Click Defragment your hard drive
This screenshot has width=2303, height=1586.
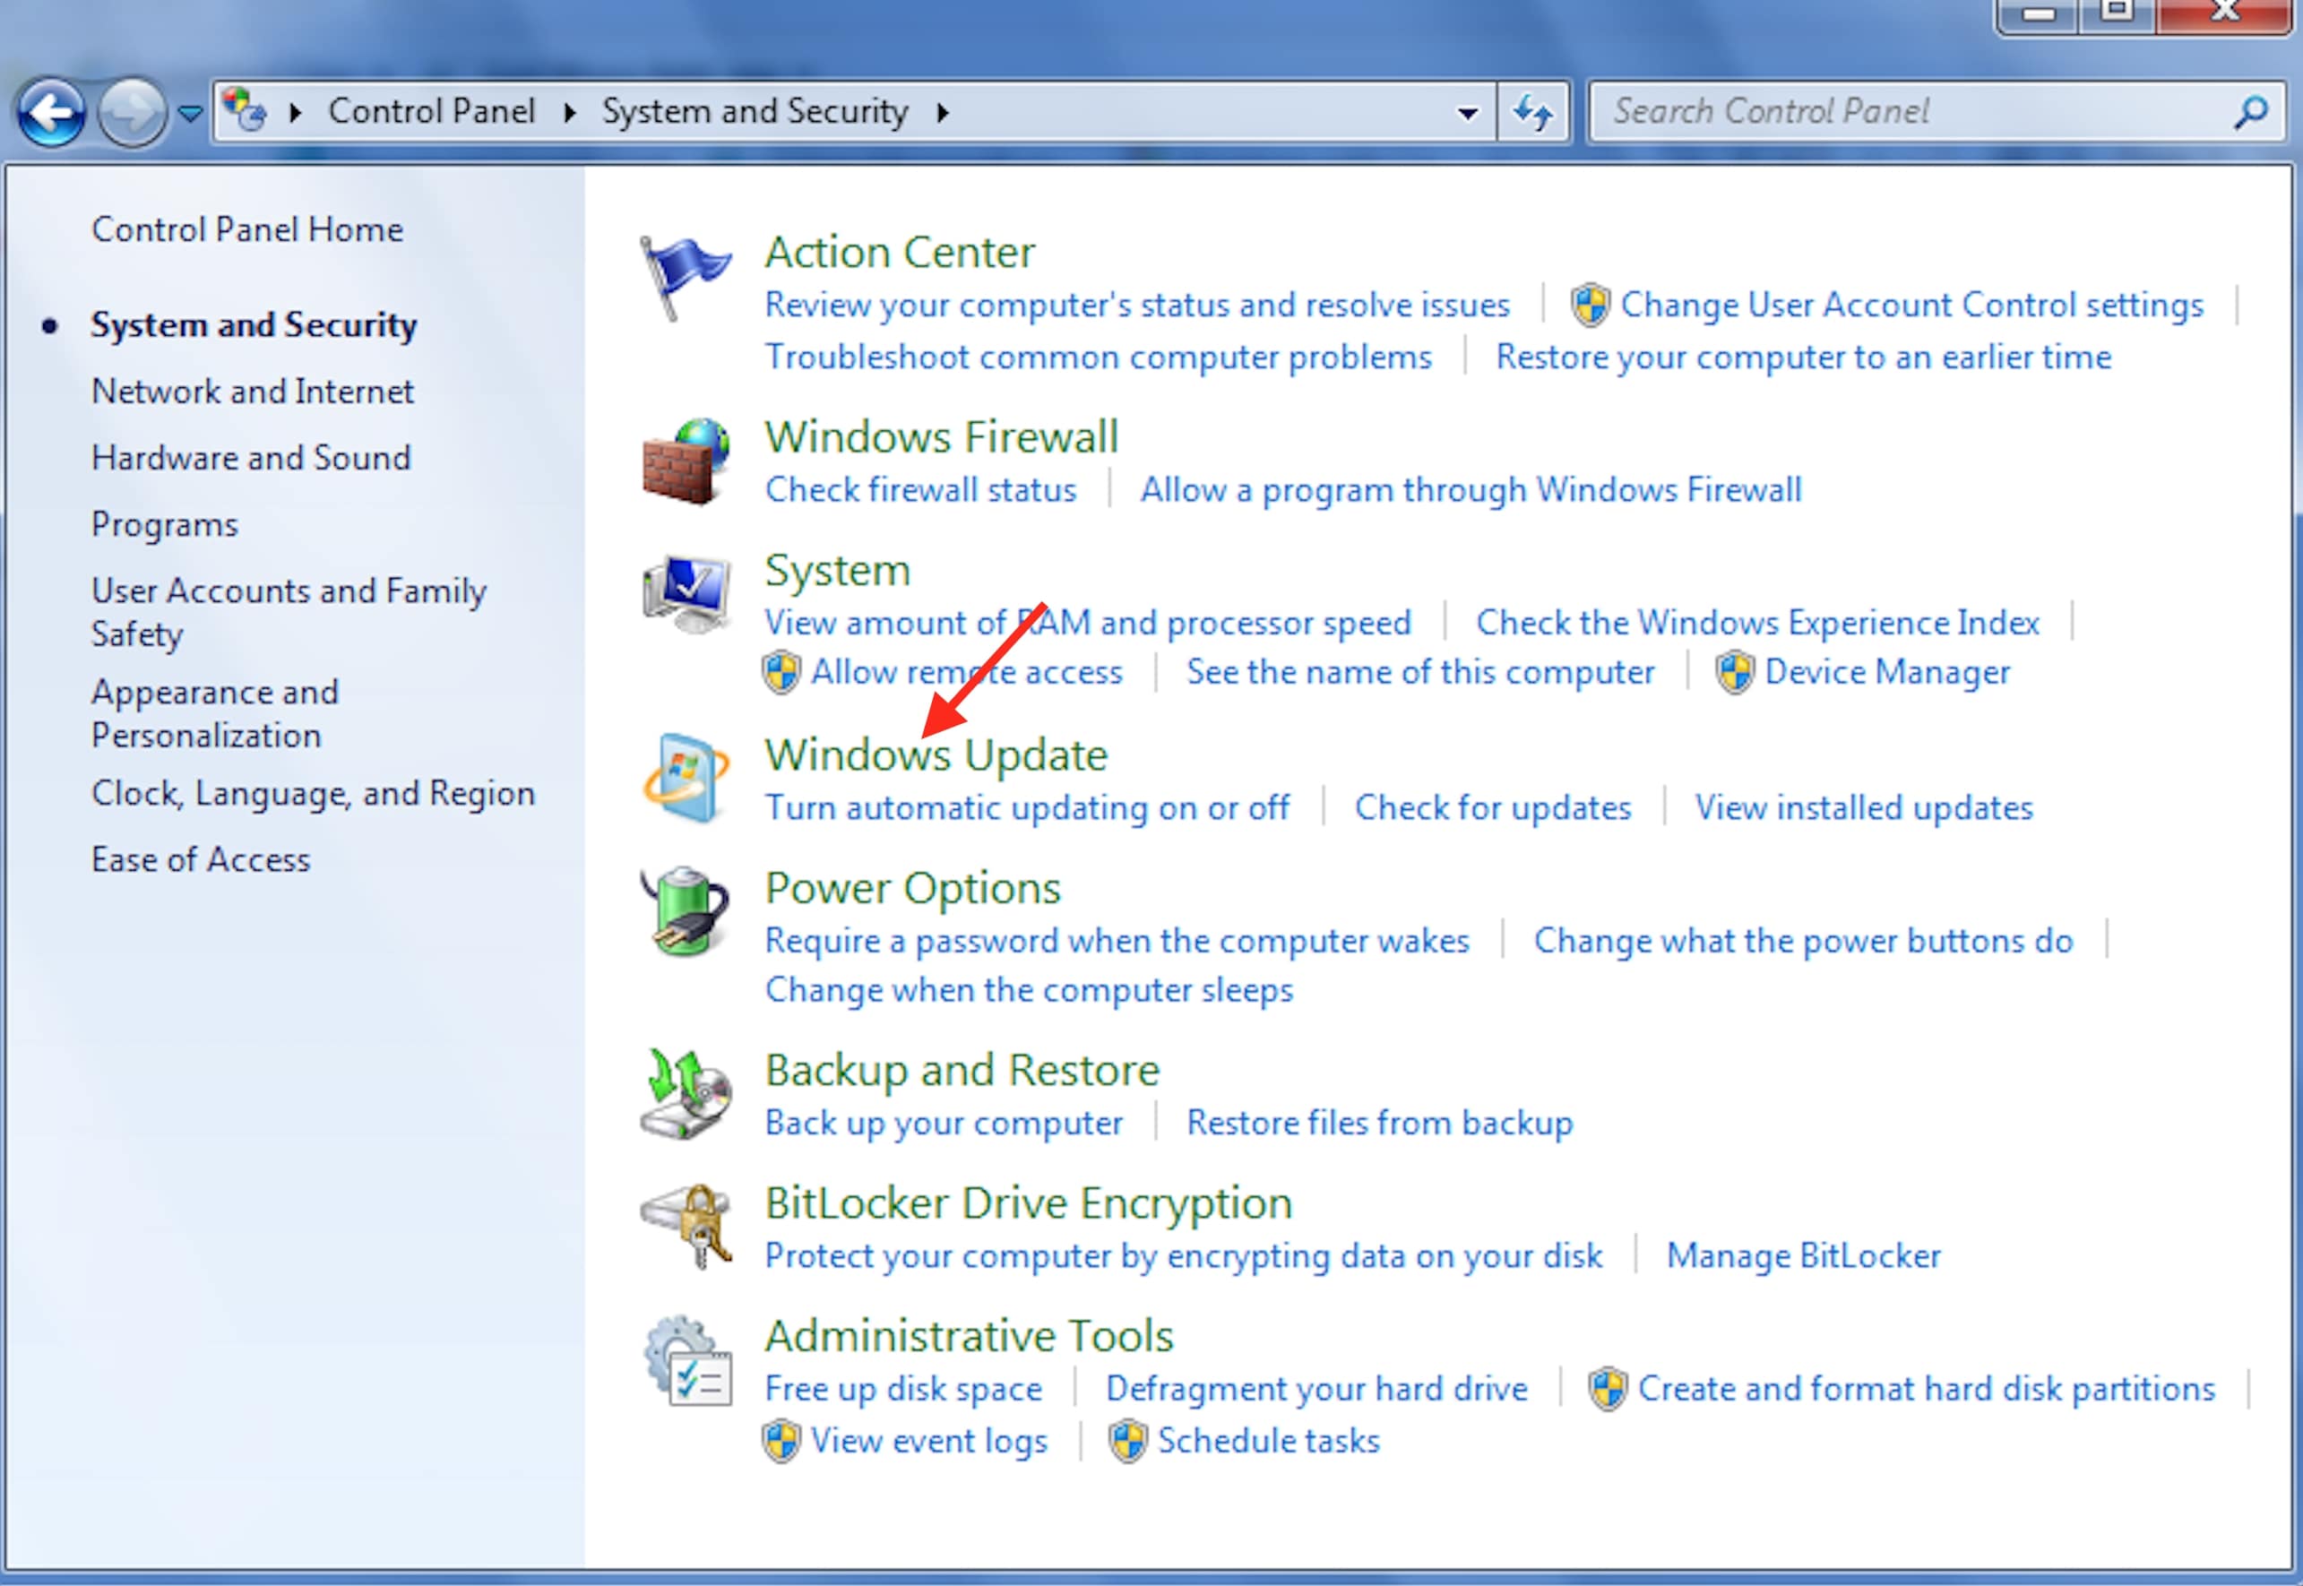1316,1388
